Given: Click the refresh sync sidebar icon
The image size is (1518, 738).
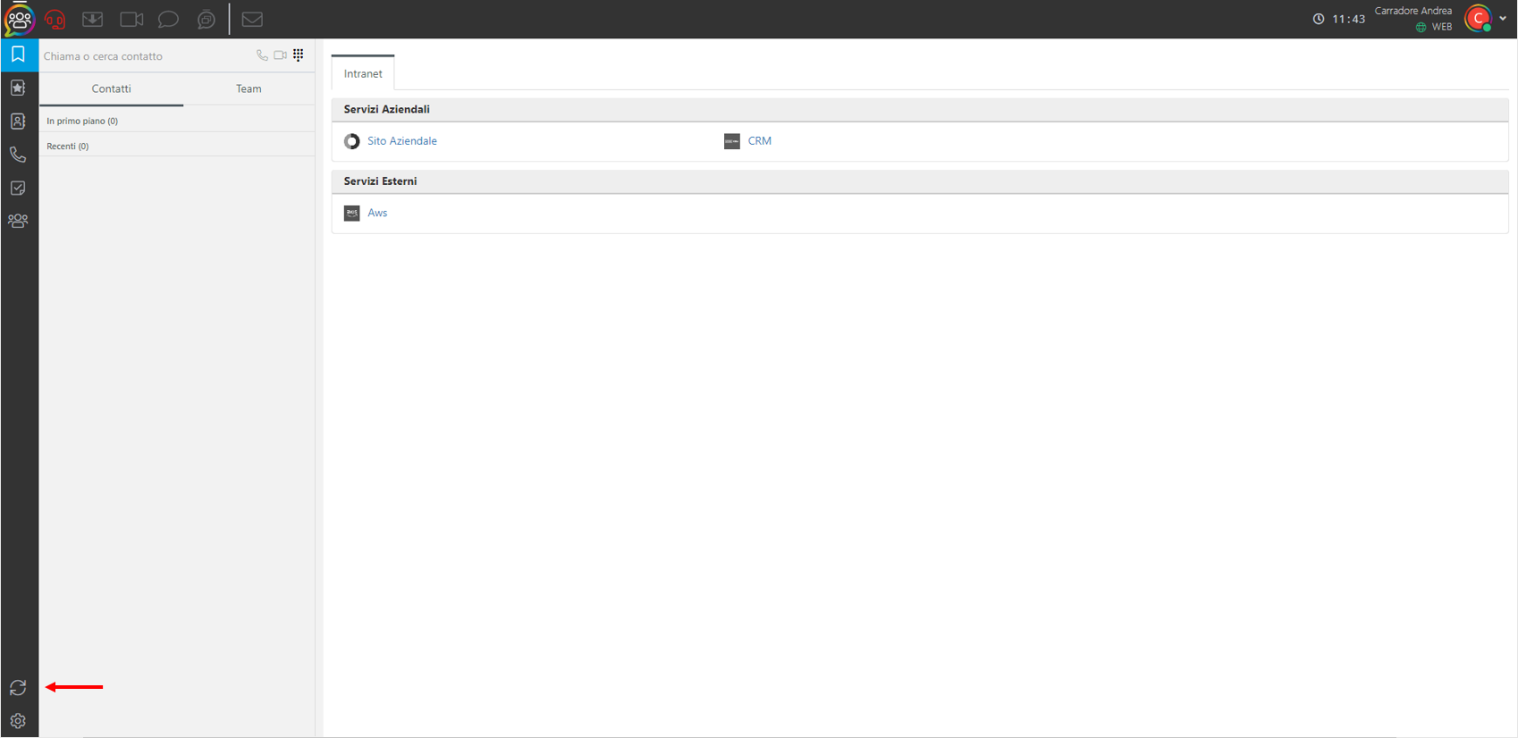Looking at the screenshot, I should pos(18,687).
